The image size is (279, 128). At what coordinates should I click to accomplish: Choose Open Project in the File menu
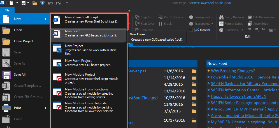point(25,41)
